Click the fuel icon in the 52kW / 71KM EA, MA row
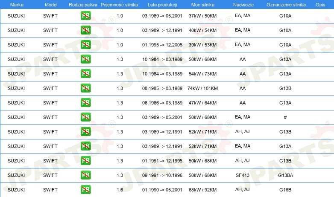The height and width of the screenshot is (197, 334). [x=85, y=146]
